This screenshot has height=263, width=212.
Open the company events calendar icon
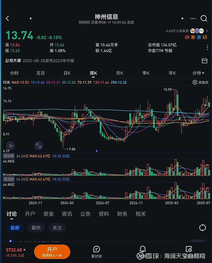[x=204, y=61]
